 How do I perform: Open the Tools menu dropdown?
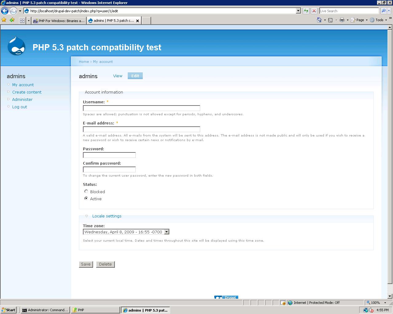pos(378,20)
